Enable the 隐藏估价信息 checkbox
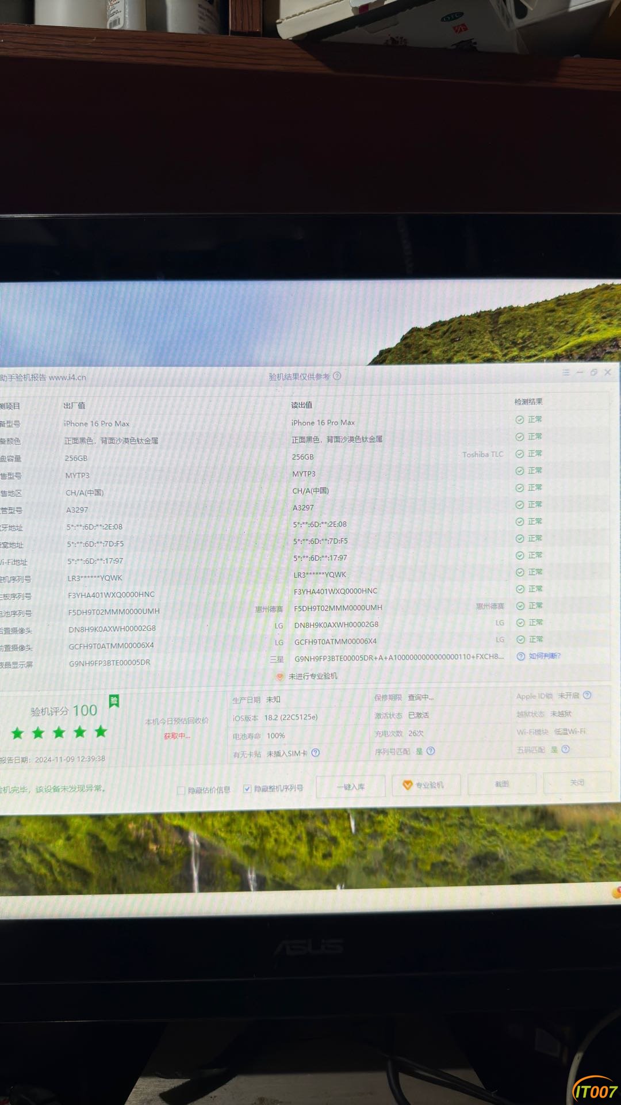The height and width of the screenshot is (1105, 621). pos(181,790)
